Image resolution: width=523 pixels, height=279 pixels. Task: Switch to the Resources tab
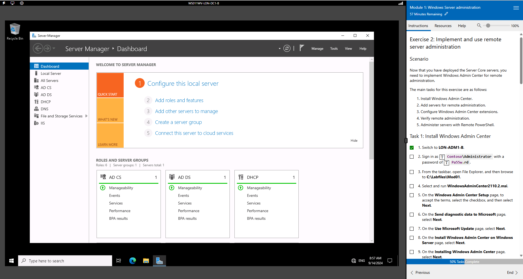click(x=443, y=26)
